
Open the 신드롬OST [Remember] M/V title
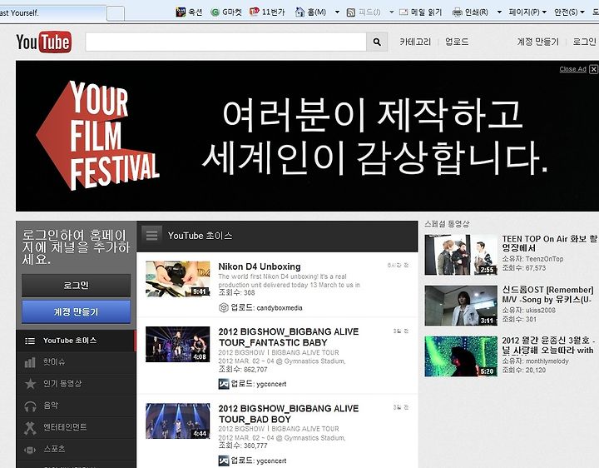tap(547, 295)
